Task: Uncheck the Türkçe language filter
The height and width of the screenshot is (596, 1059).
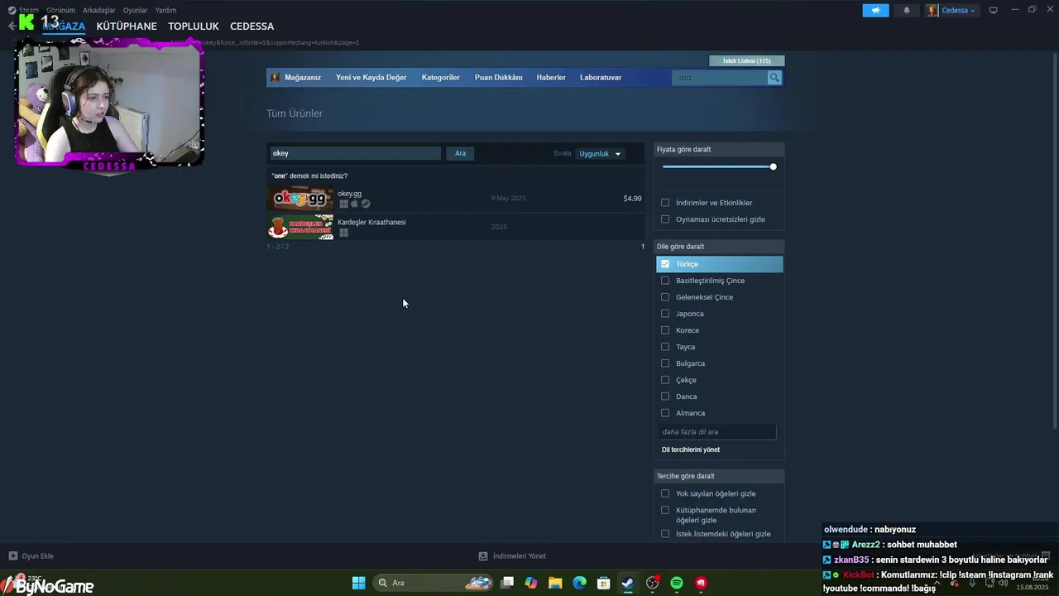Action: (665, 264)
